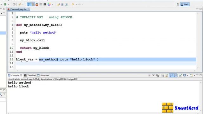Open the Open Console dropdown arrow

(194, 75)
